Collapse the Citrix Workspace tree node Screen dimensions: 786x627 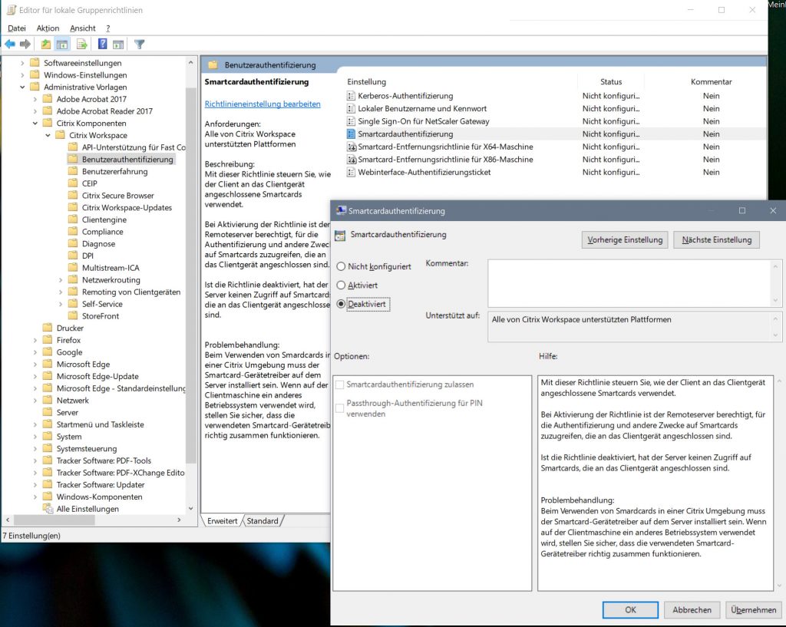click(x=48, y=135)
